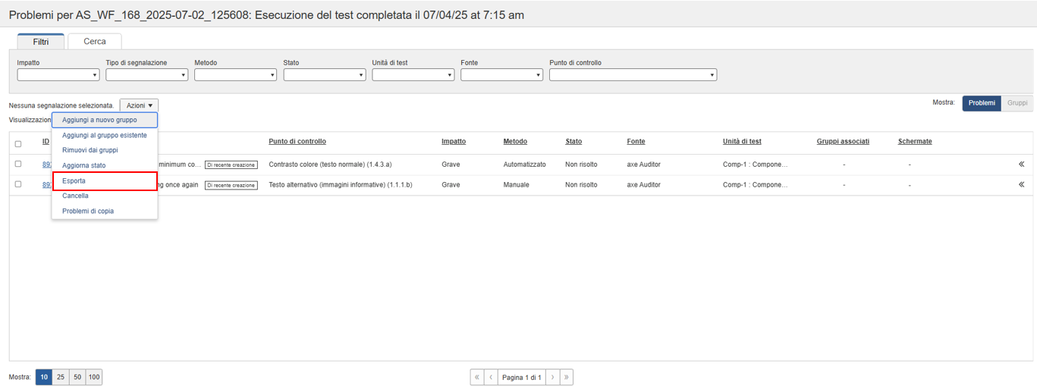Image resolution: width=1037 pixels, height=392 pixels.
Task: Open the Impatto filter dropdown
Action: click(x=58, y=75)
